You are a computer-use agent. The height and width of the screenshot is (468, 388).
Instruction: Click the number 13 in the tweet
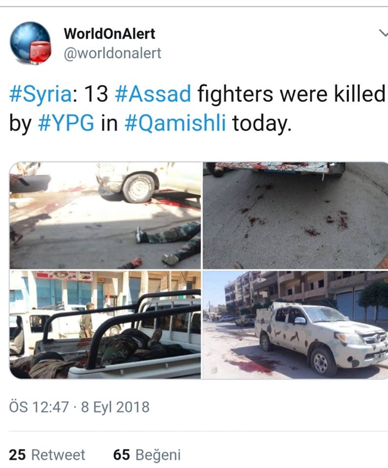pos(96,94)
